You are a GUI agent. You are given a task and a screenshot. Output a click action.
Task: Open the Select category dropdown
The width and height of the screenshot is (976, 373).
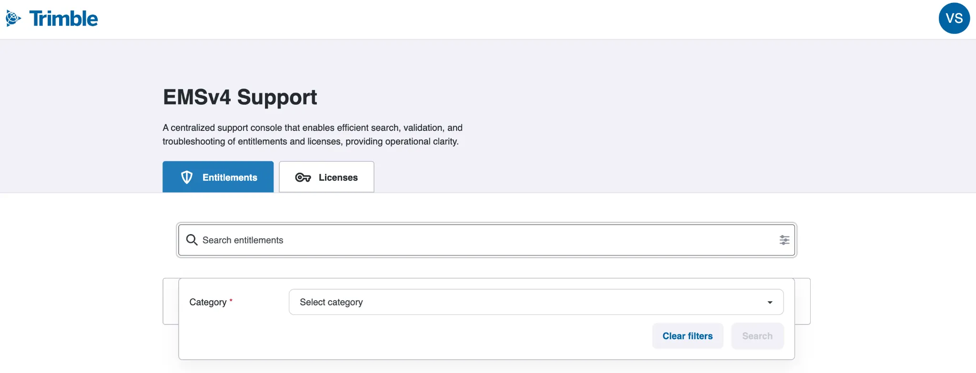tap(536, 302)
